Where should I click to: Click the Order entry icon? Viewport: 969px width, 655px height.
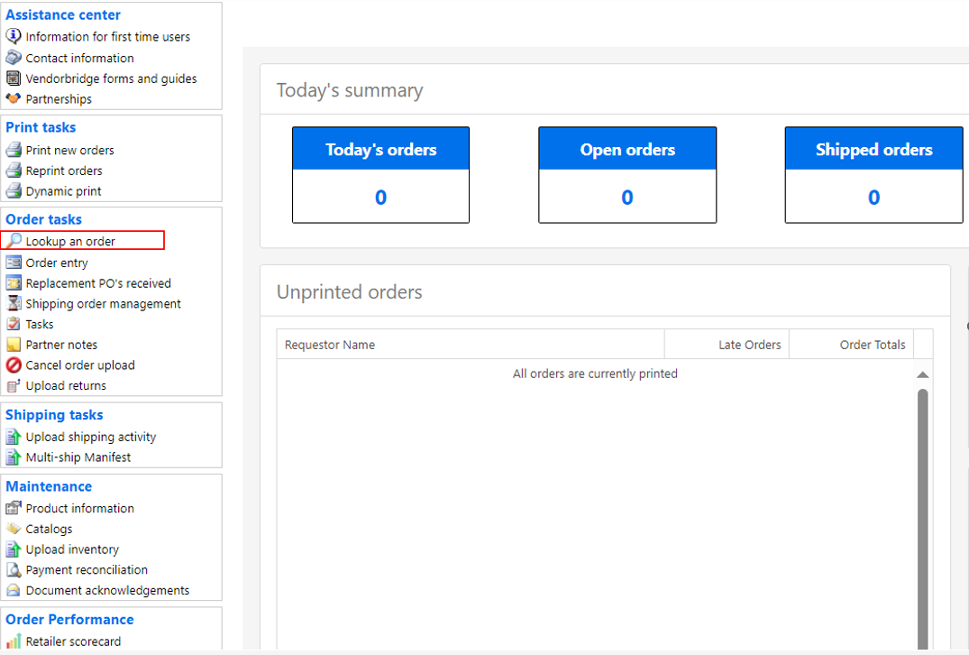(x=14, y=263)
